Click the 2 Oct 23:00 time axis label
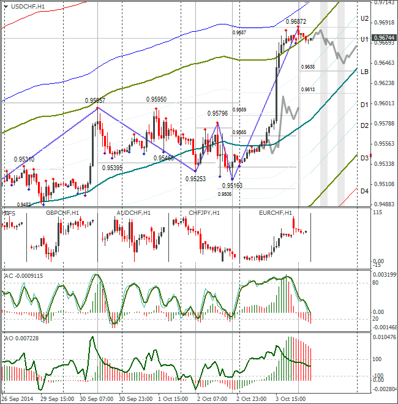The image size is (398, 404). pyautogui.click(x=252, y=399)
